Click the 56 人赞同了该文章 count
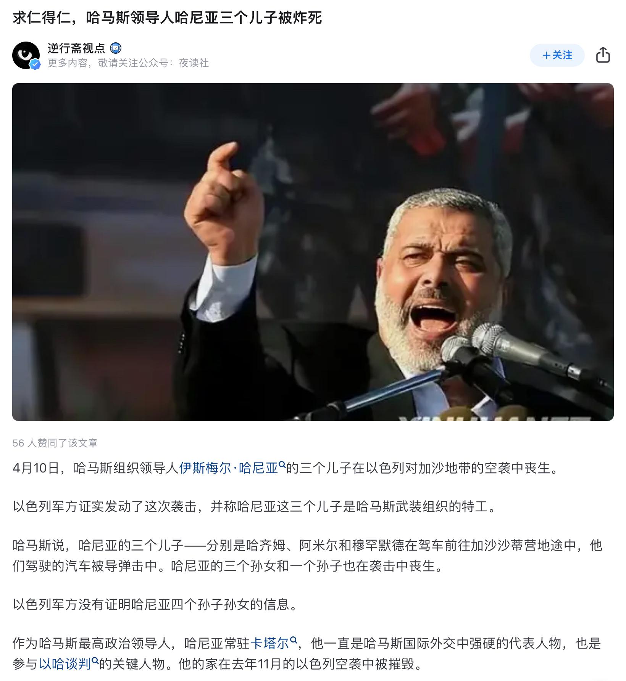The image size is (626, 681). click(55, 443)
